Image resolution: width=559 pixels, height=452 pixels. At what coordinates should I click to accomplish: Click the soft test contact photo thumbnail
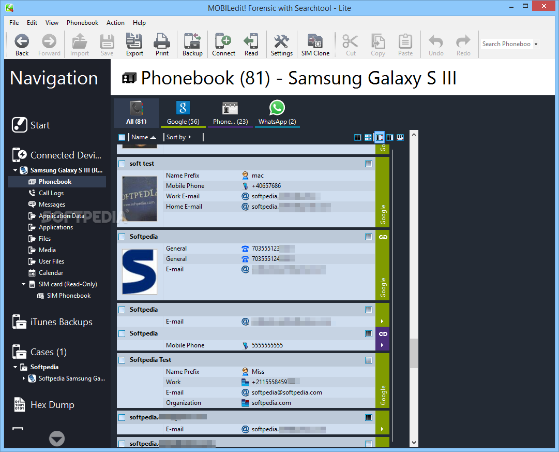tap(140, 198)
